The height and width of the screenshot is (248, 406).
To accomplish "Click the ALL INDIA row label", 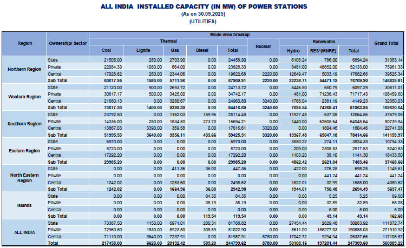I will 24,232.
